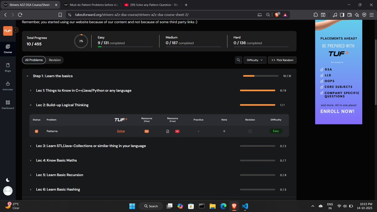Select the Strivers A2Z DSA Course tab
Image resolution: width=377 pixels, height=212 pixels.
(30, 5)
